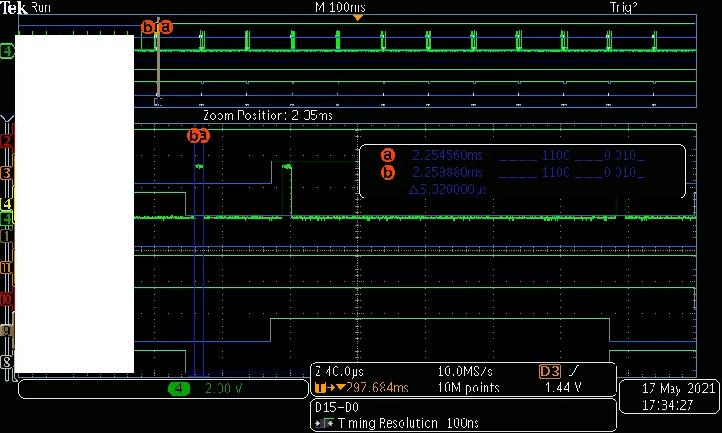The image size is (722, 433).
Task: Select the orange digital channel 3 label
Action: point(6,173)
